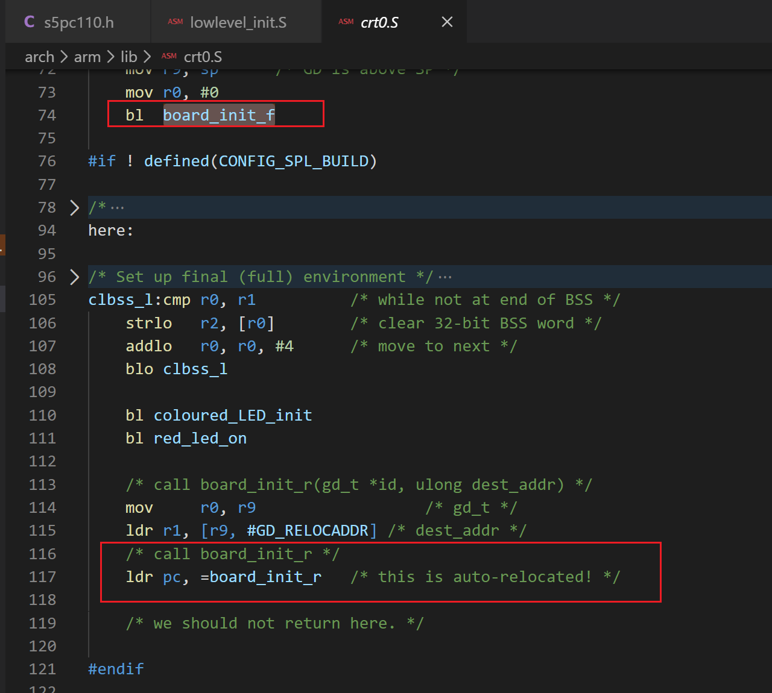Screen dimensions: 772x693
Task: Switch to the lowlevel_init.S tab
Action: (x=236, y=22)
